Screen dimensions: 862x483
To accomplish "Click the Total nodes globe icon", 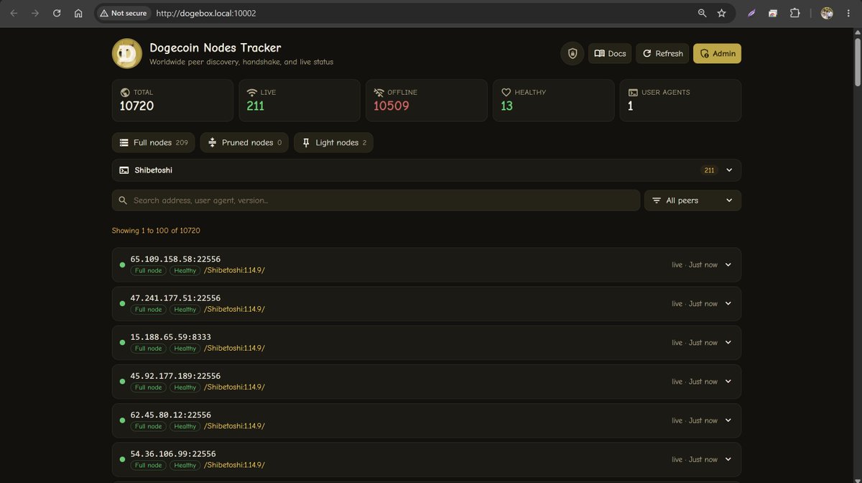I will coord(125,93).
